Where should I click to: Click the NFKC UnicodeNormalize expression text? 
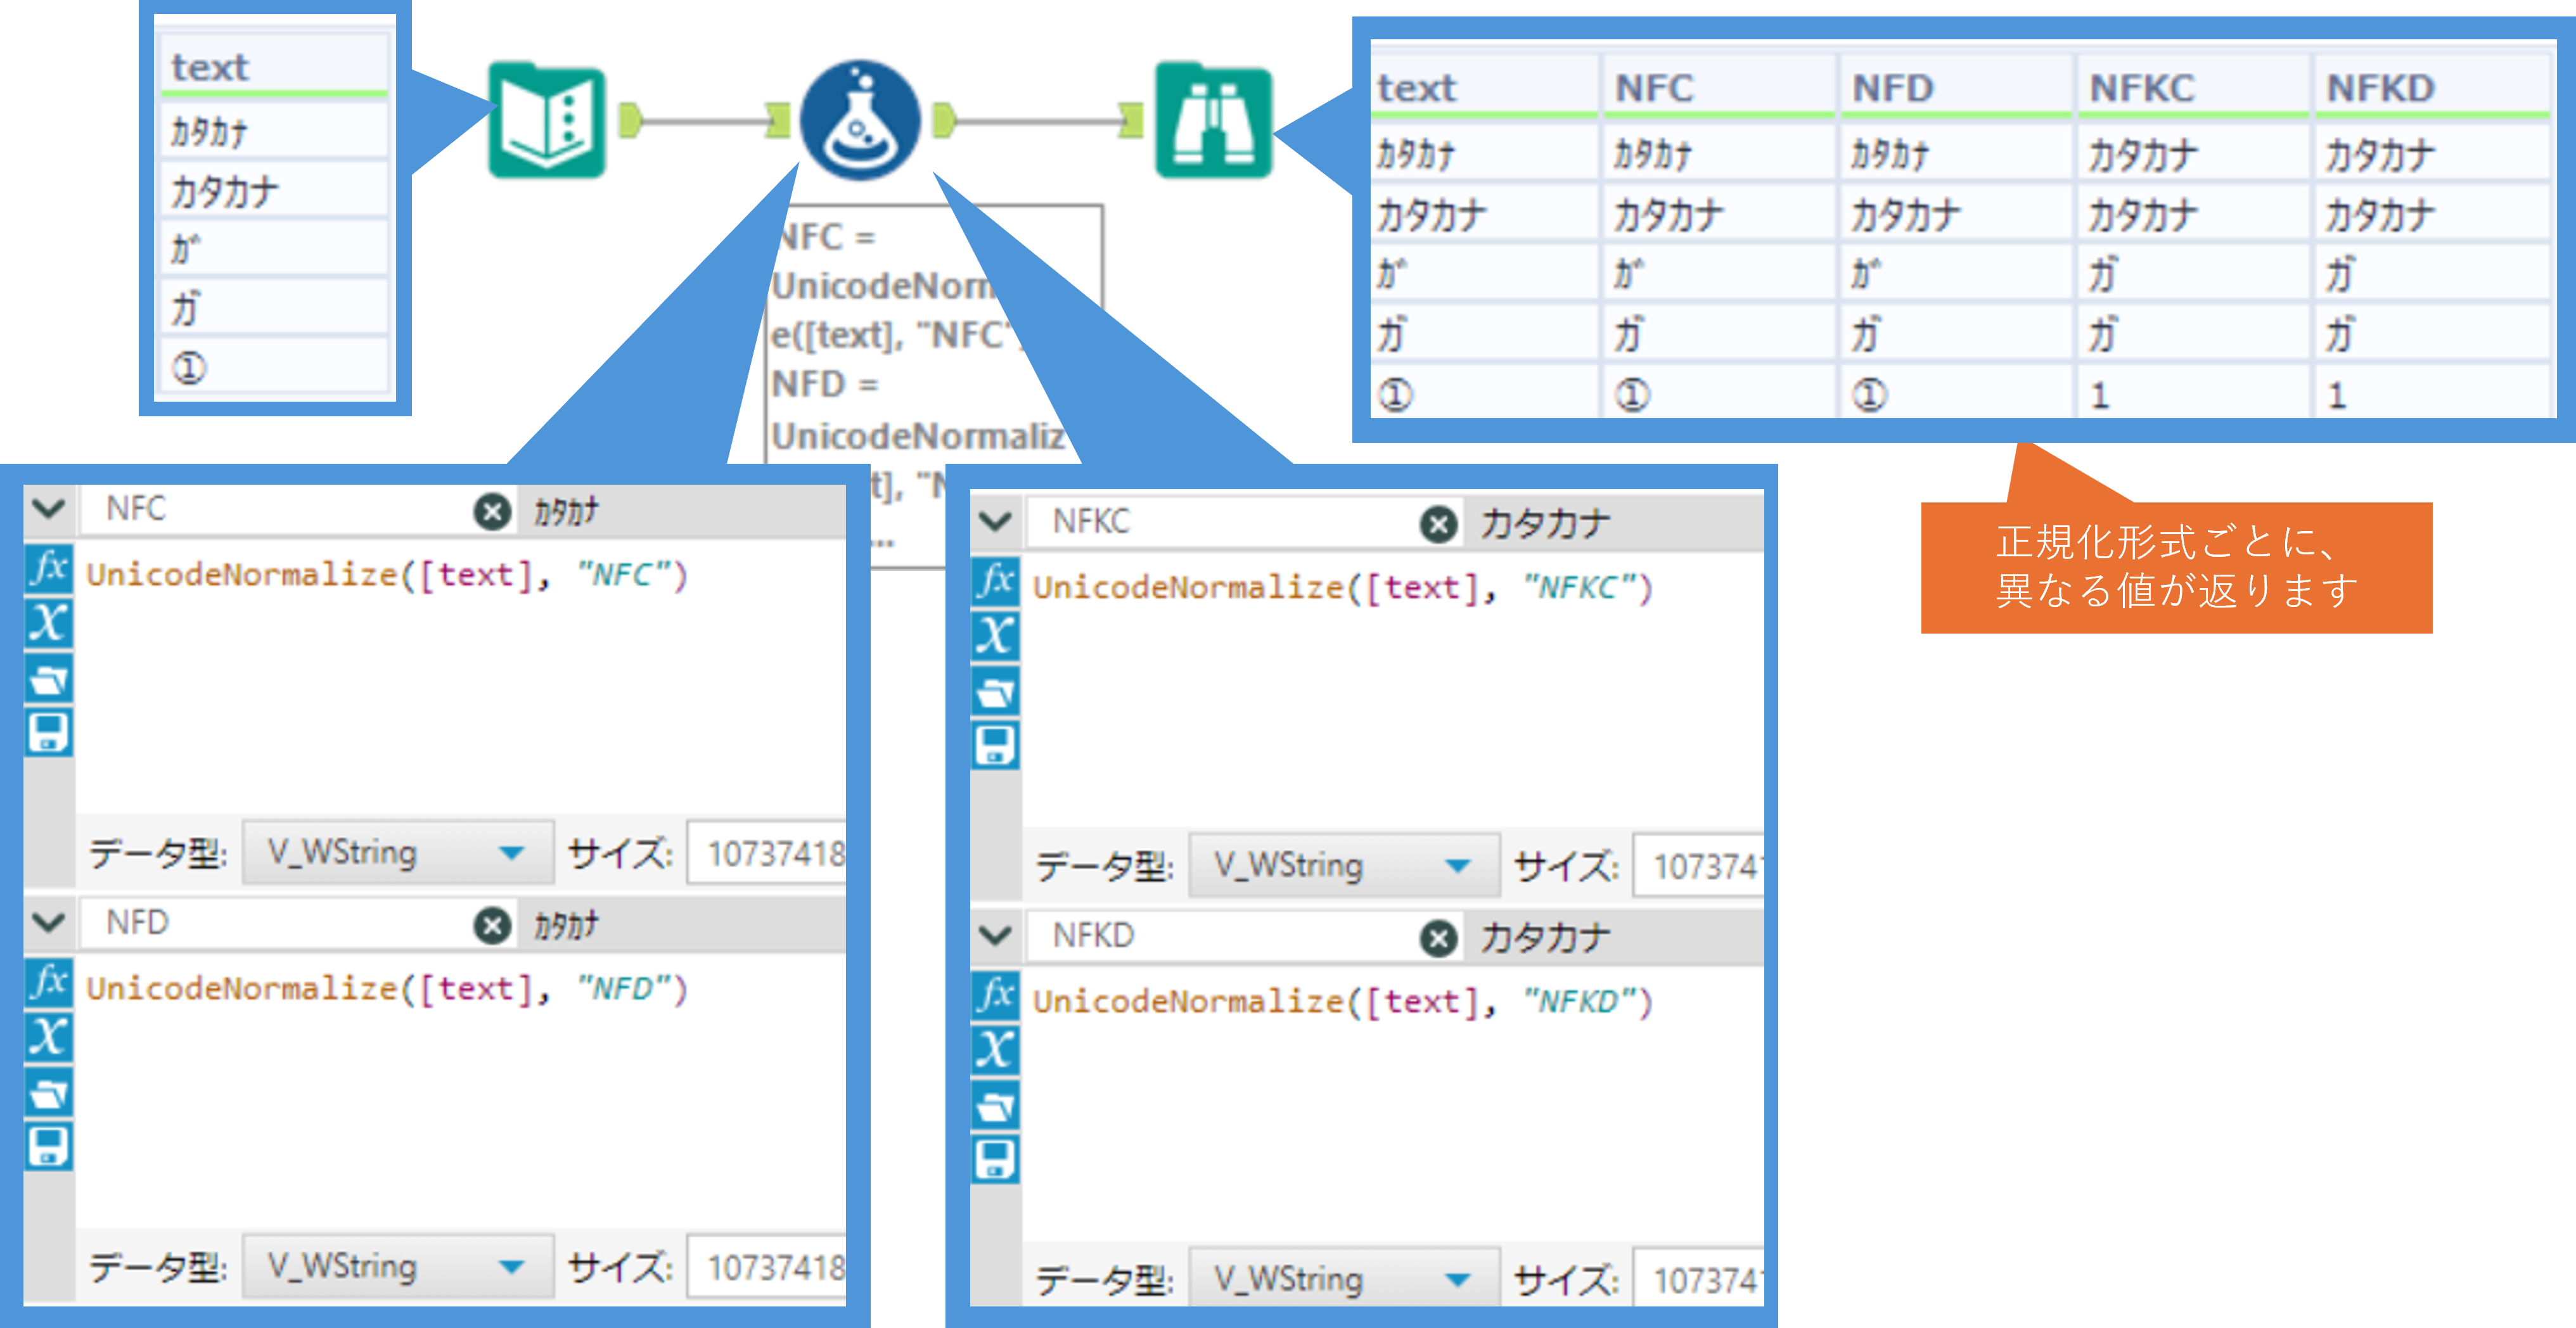tap(1341, 588)
